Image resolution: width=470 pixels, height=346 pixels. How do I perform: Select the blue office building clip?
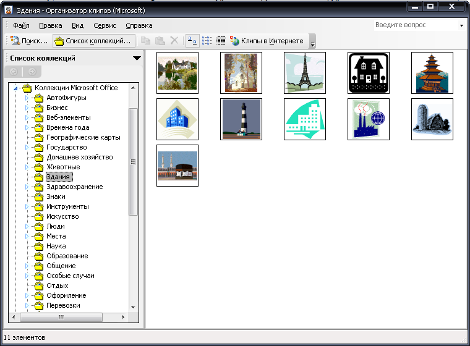tap(177, 119)
